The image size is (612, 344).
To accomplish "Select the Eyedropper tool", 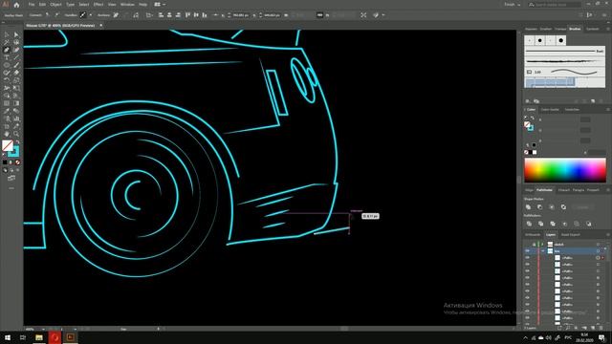I will pyautogui.click(x=7, y=111).
